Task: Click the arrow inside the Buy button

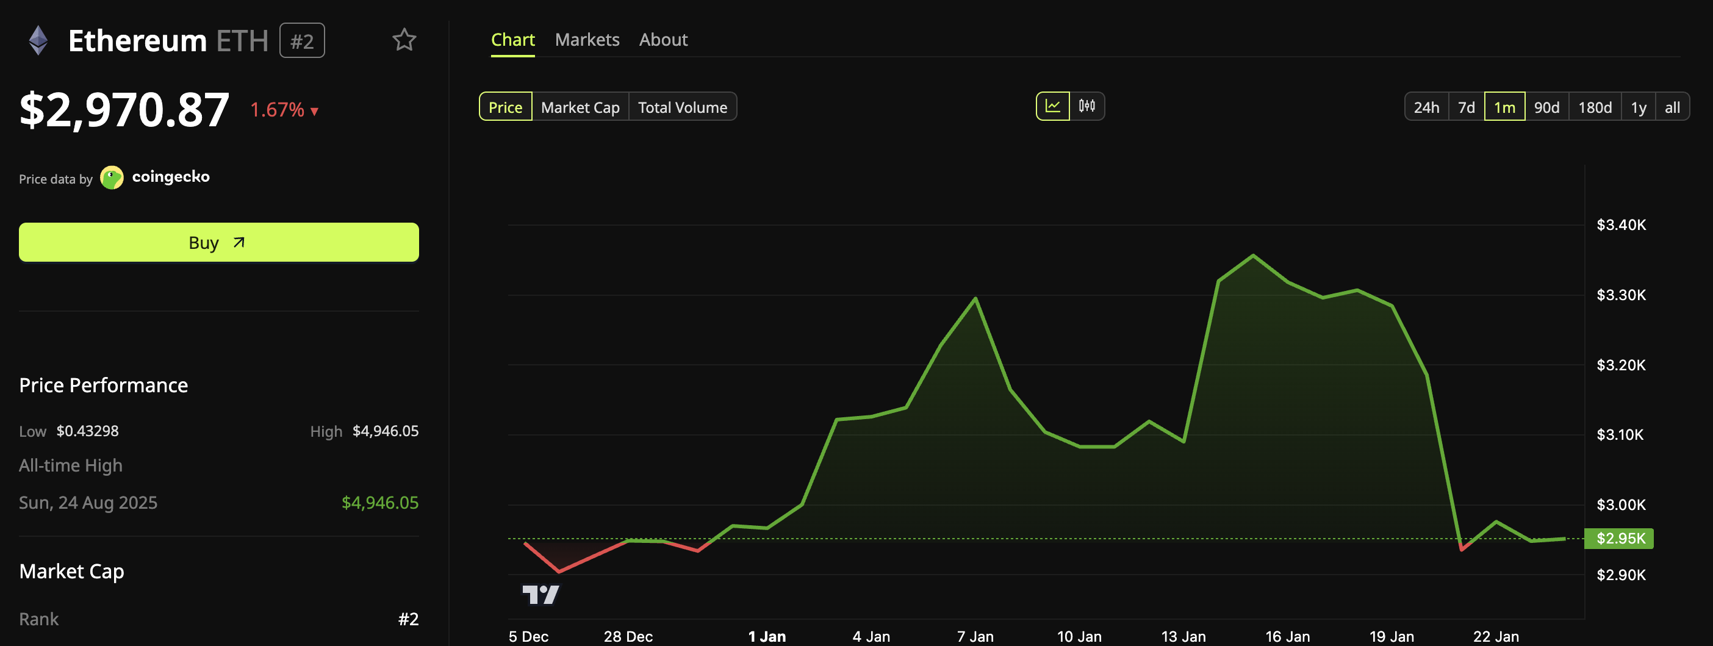Action: [x=239, y=243]
